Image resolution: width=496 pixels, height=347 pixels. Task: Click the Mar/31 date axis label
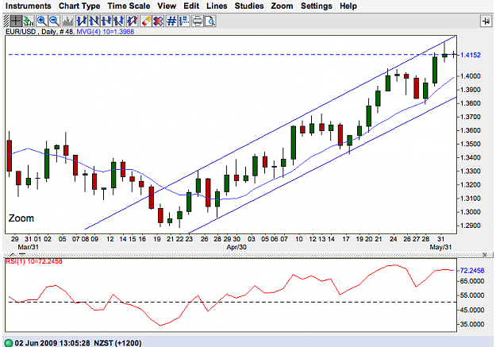[28, 247]
